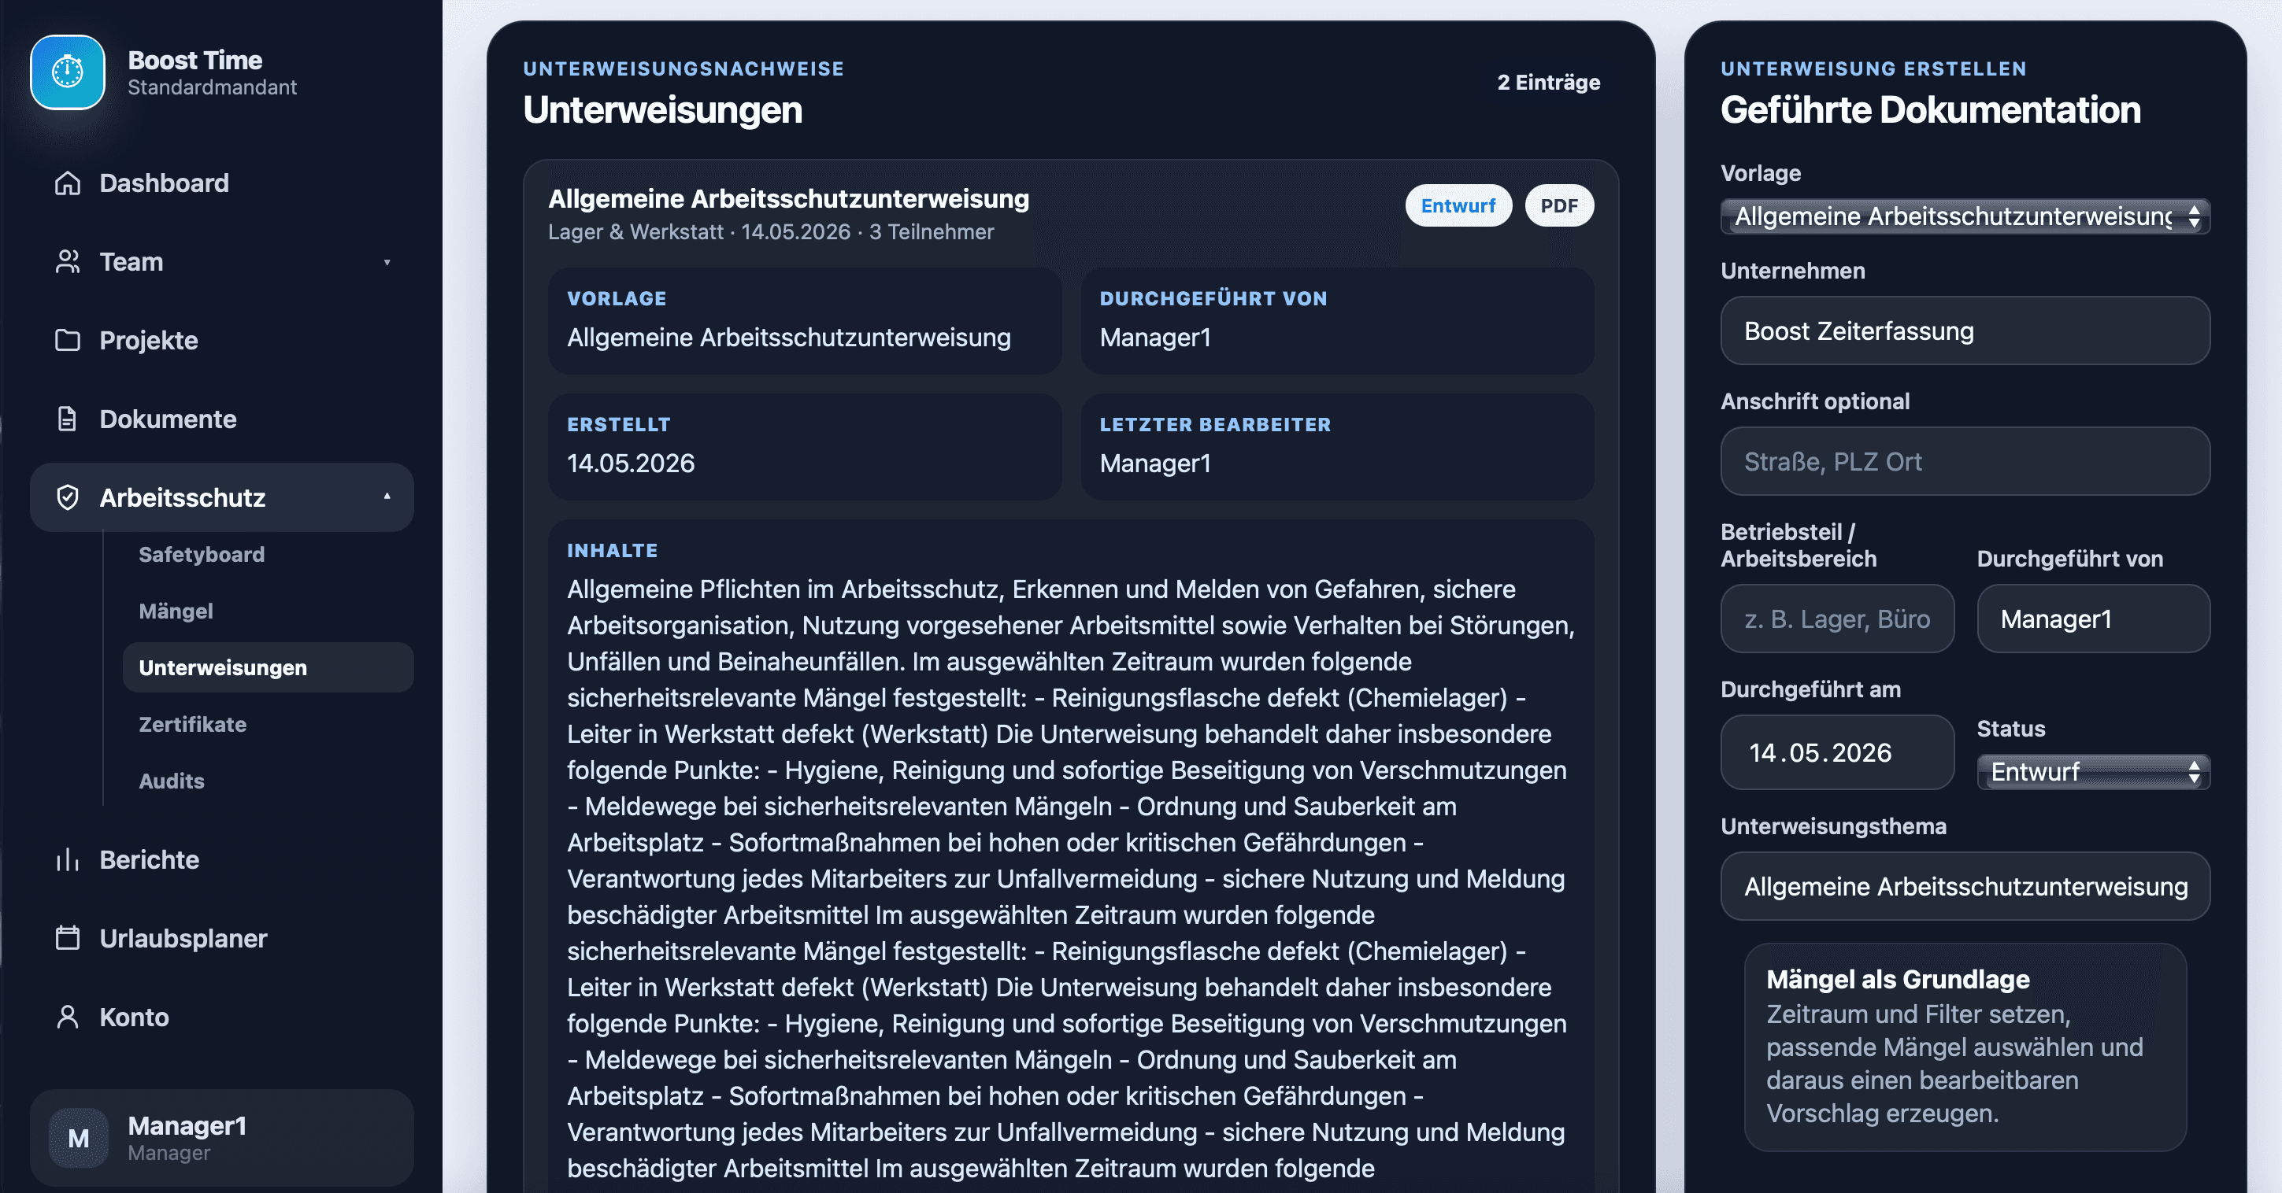Click the Allgemeine Arbeitsschutzunterweisung entry title

(x=788, y=199)
